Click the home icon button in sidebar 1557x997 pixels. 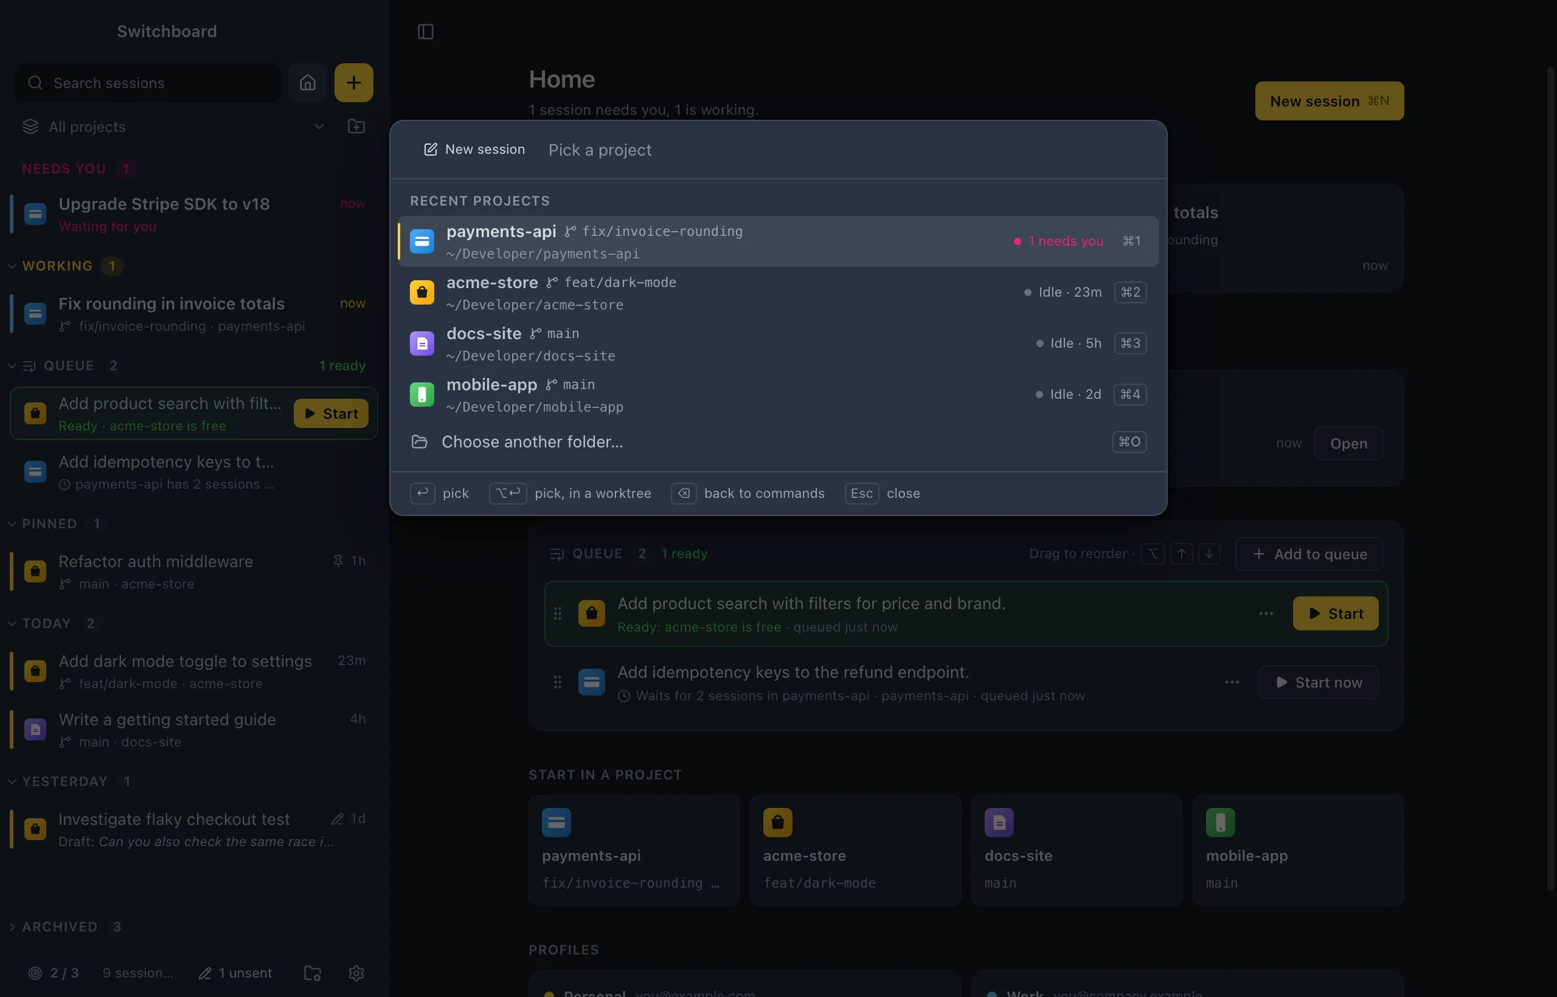308,82
